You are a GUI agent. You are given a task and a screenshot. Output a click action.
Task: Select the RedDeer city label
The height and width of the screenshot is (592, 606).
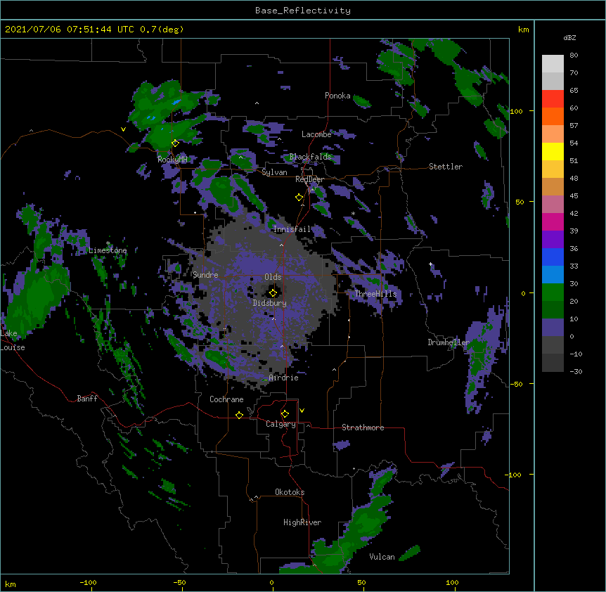(309, 179)
